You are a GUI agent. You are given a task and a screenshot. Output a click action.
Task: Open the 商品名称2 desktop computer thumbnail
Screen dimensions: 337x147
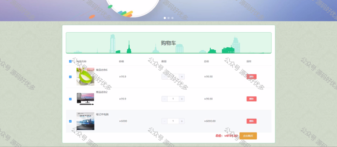pyautogui.click(x=85, y=99)
